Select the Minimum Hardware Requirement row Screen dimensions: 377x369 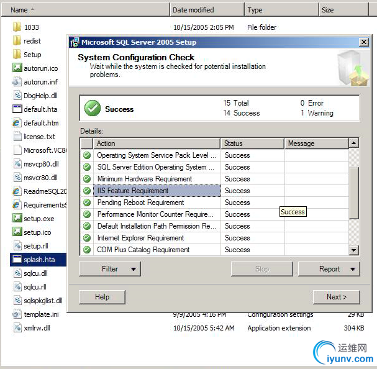(x=214, y=179)
